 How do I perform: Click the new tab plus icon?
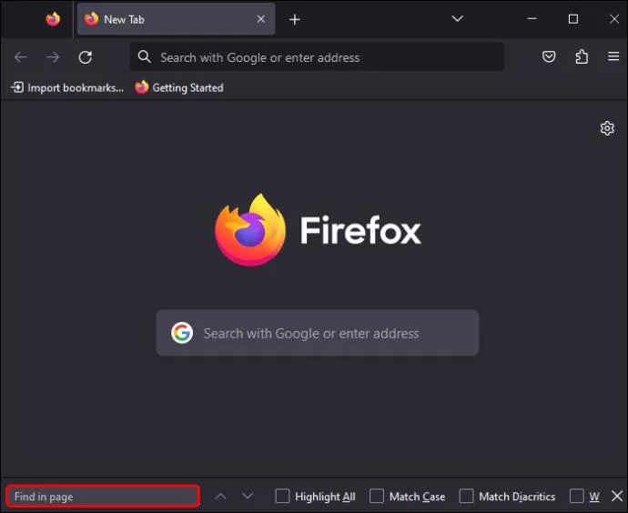pyautogui.click(x=294, y=19)
